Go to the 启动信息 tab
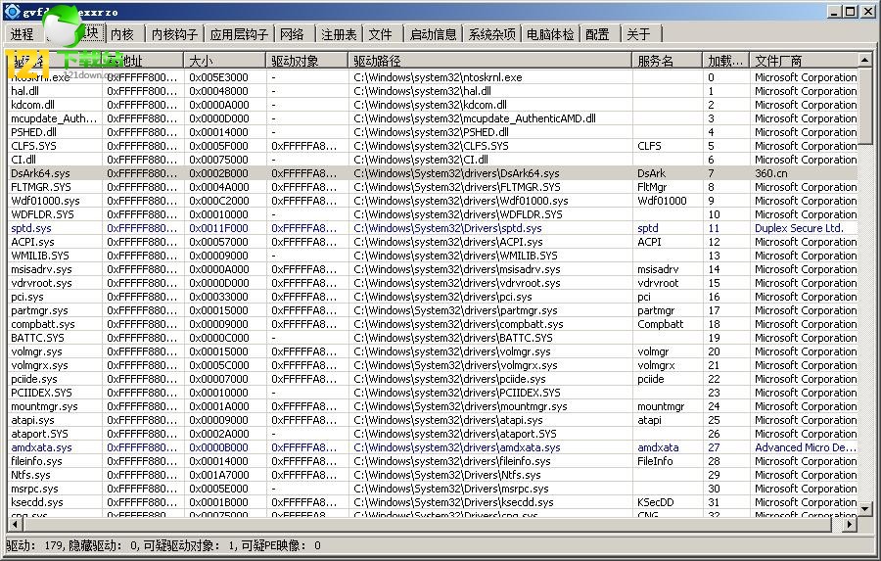 point(433,34)
